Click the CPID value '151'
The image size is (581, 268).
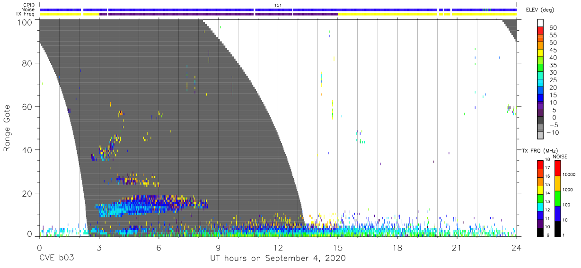pos(278,5)
